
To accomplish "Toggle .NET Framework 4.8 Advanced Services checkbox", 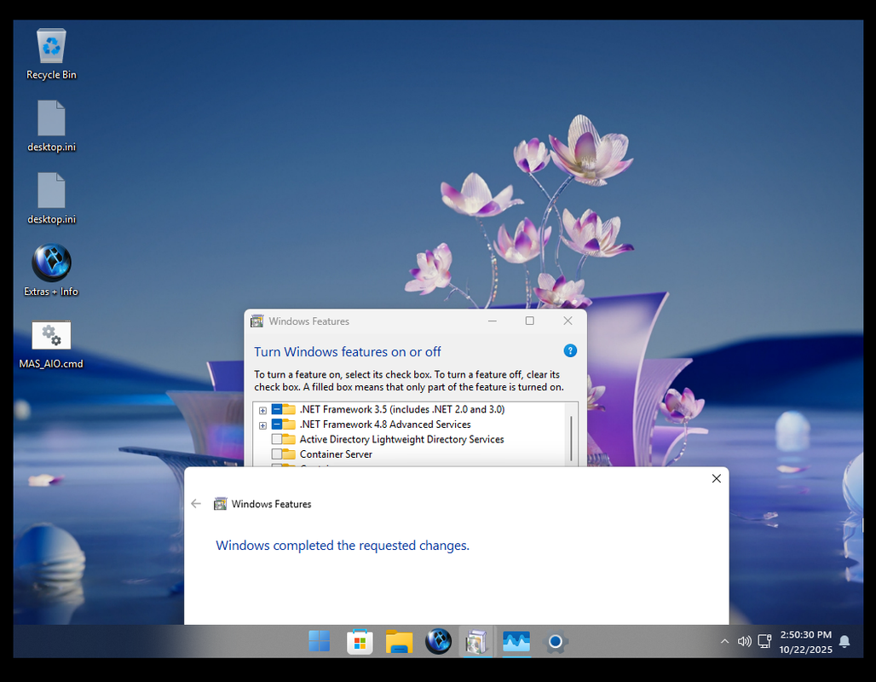I will [277, 425].
